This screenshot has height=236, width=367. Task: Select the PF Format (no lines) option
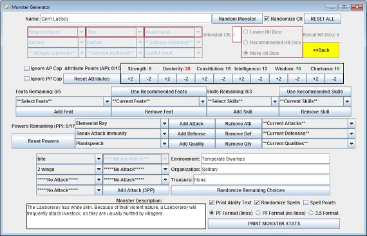(x=258, y=213)
